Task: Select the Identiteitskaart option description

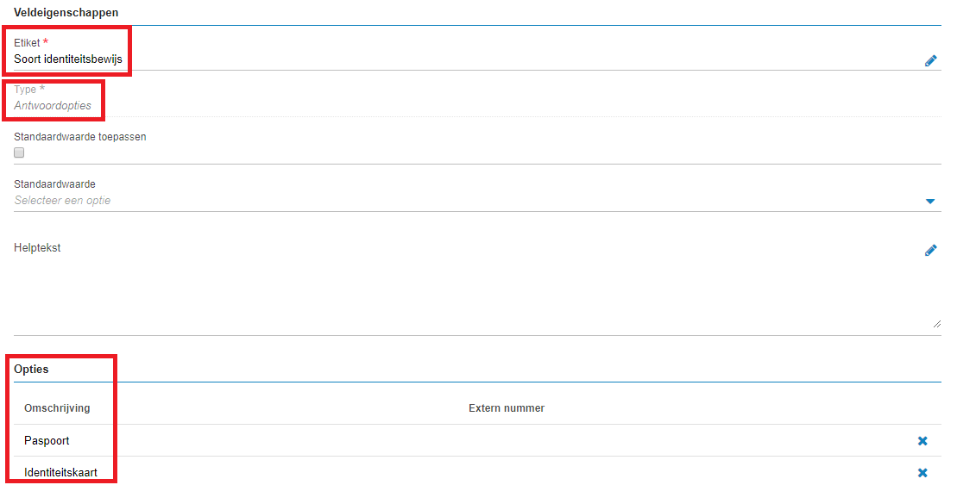Action: coord(60,472)
